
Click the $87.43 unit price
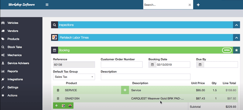click(x=200, y=98)
